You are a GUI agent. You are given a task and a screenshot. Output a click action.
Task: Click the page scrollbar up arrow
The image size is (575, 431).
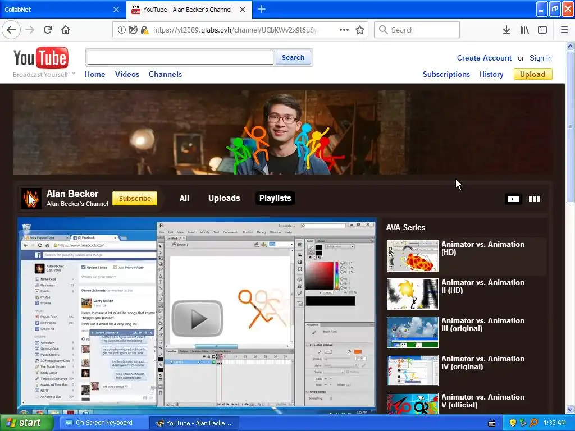571,46
